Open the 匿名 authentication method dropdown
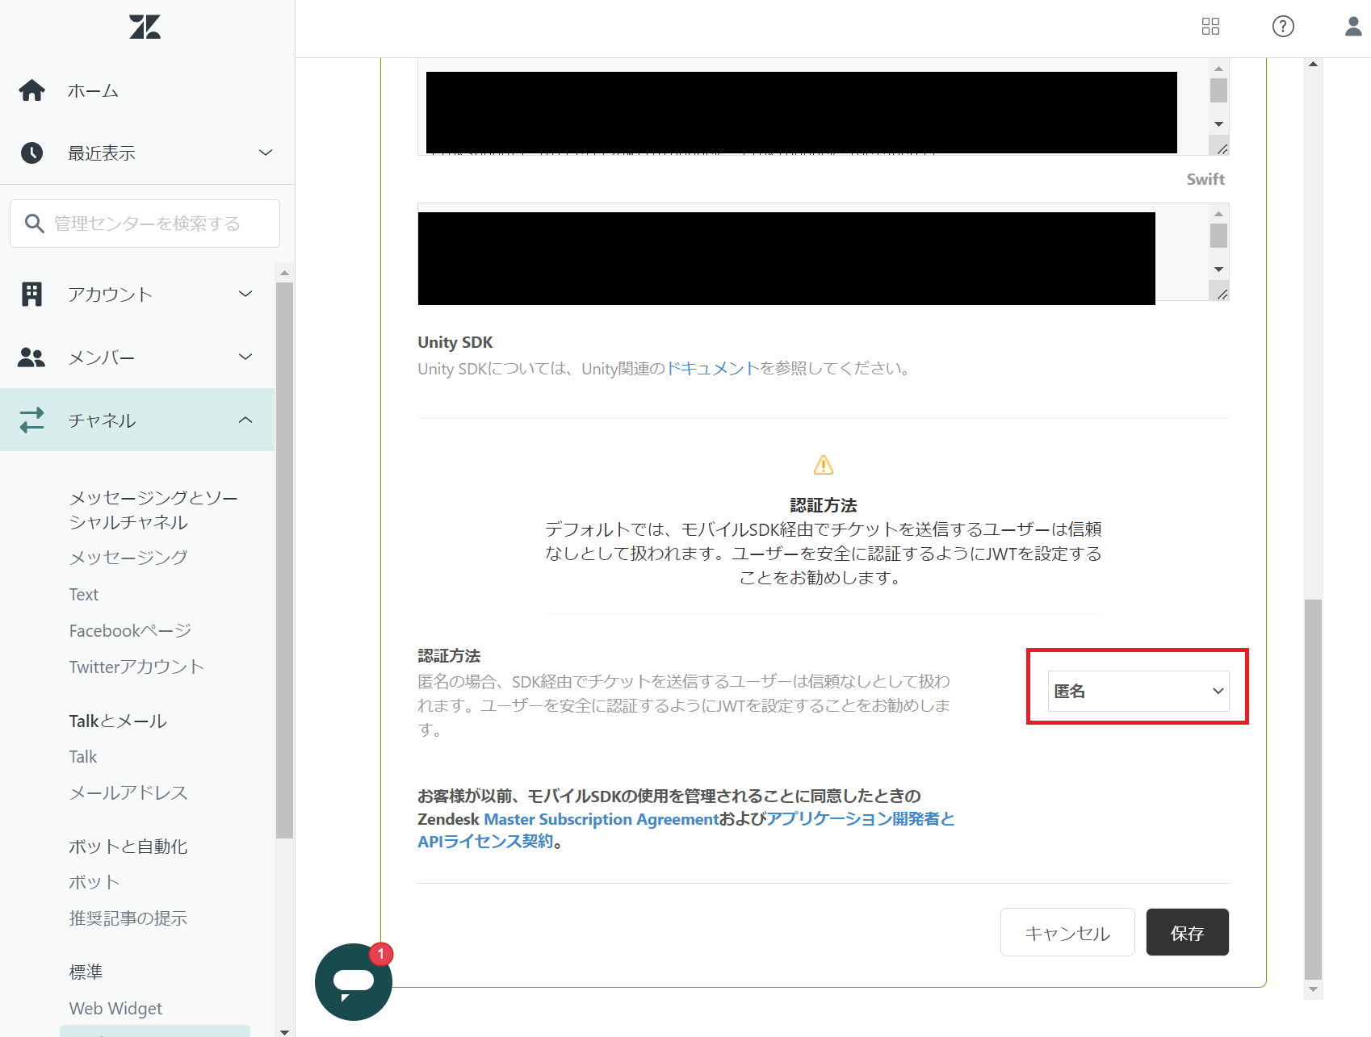 pyautogui.click(x=1137, y=691)
